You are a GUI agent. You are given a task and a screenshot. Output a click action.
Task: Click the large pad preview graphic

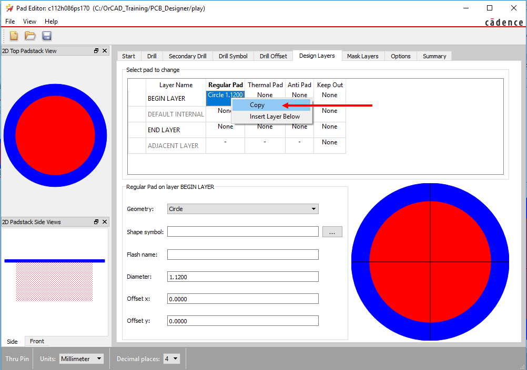pyautogui.click(x=430, y=262)
